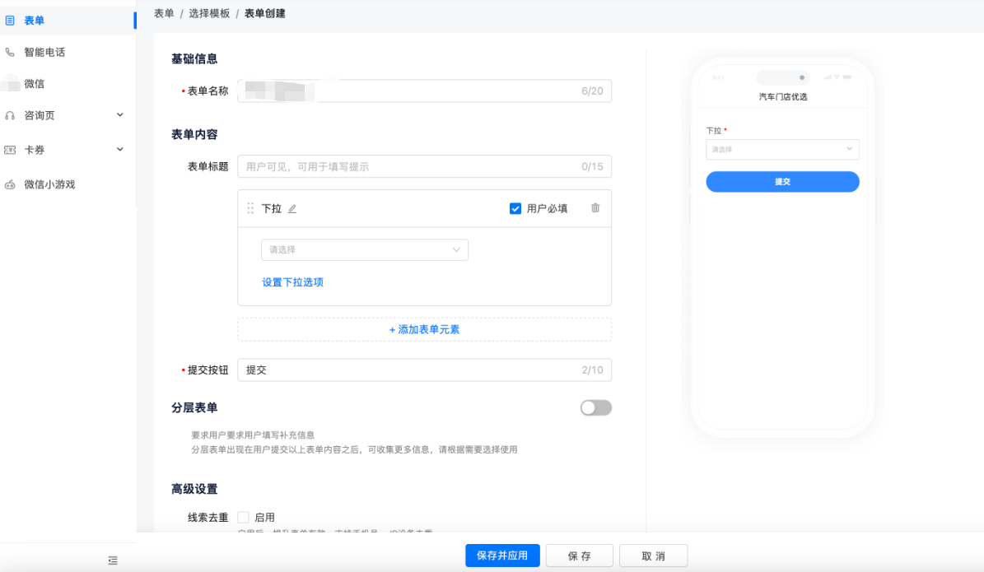Check 启用 under 线索去重
Image resolution: width=984 pixels, height=572 pixels.
point(244,517)
